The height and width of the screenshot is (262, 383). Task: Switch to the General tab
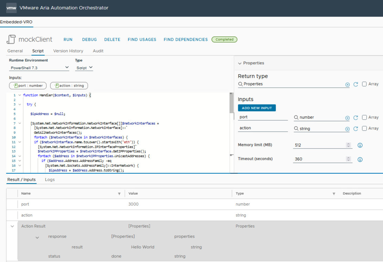coord(15,51)
